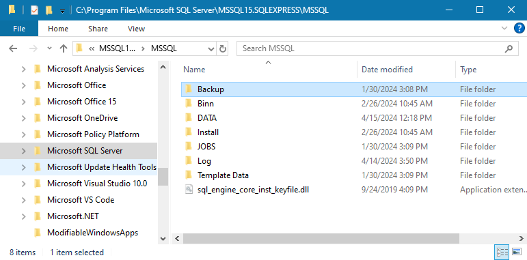Viewport: 527px width, 260px height.
Task: Expand Microsoft Update Health Tools node
Action: (x=23, y=167)
